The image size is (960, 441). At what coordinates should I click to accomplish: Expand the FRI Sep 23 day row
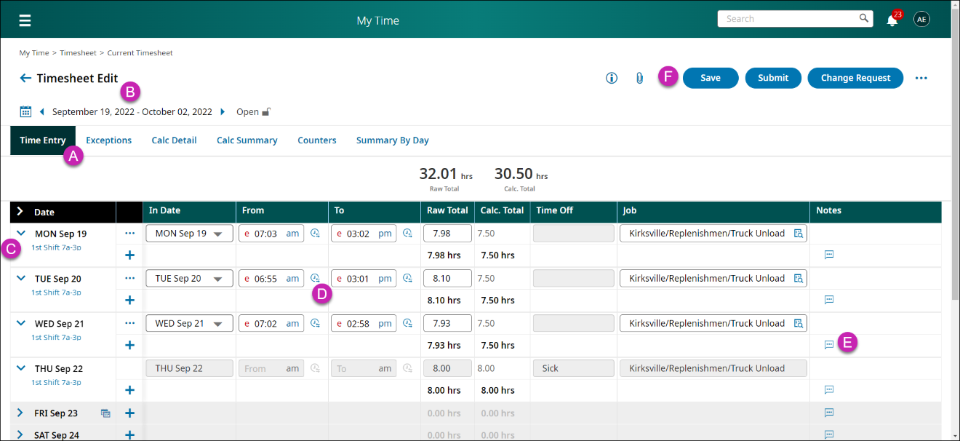pos(20,413)
